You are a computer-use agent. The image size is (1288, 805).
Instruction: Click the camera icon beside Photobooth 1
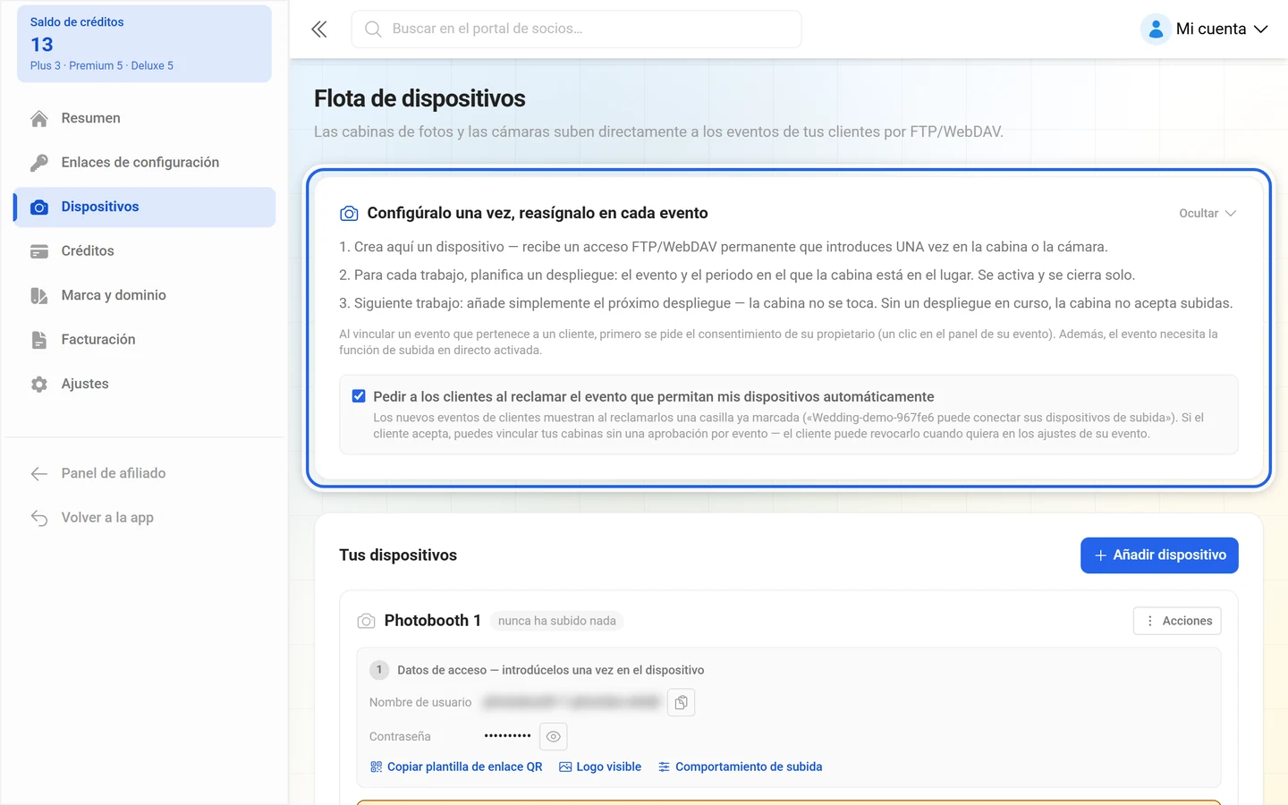(x=366, y=621)
